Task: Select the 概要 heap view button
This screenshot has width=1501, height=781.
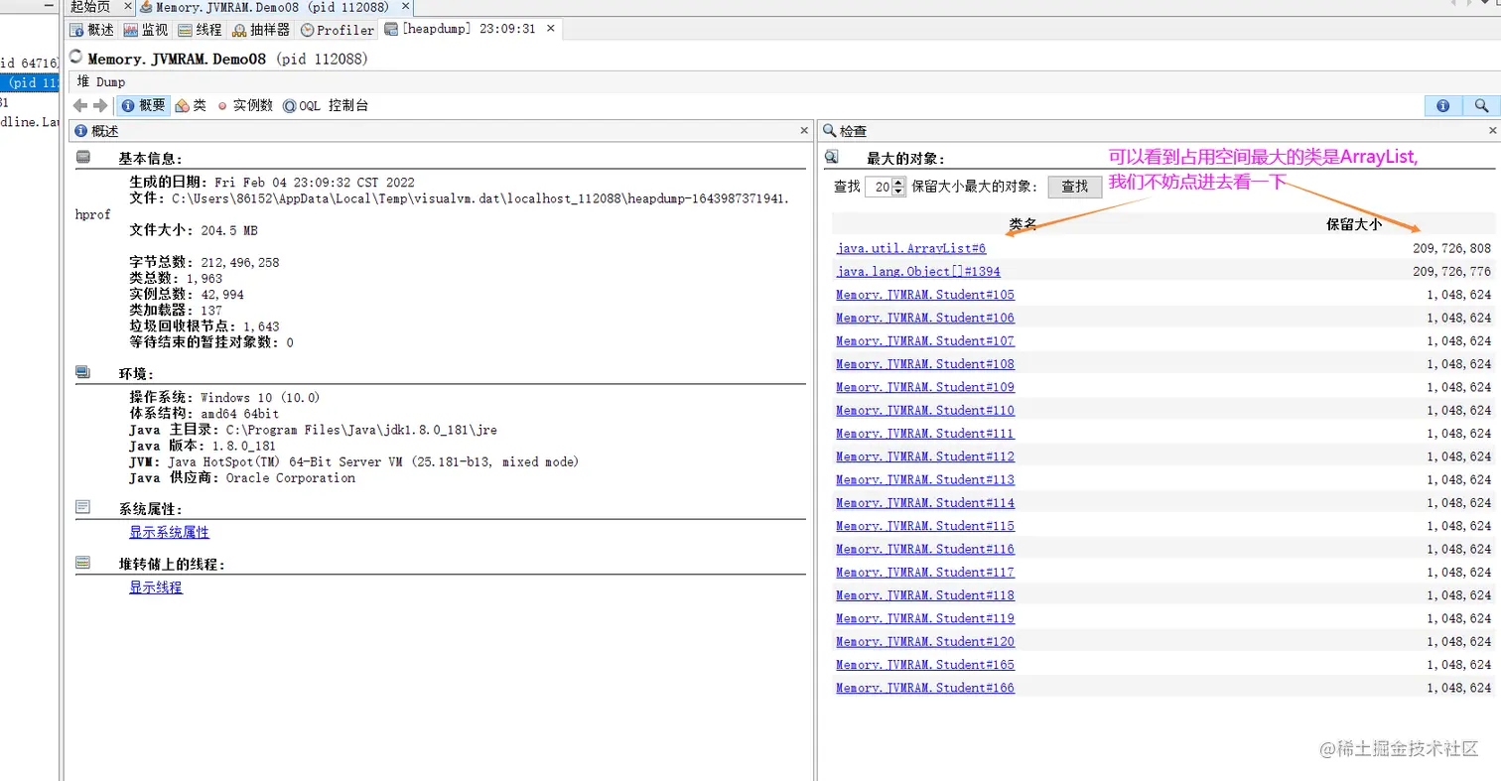Action: pos(143,105)
